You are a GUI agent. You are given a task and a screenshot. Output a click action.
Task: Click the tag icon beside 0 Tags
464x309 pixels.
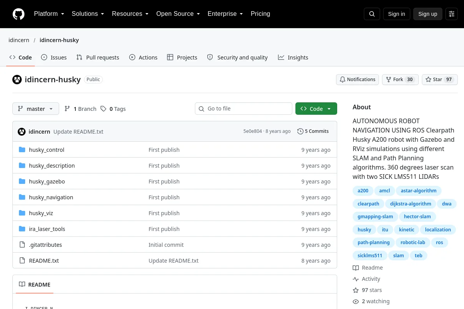click(x=103, y=109)
